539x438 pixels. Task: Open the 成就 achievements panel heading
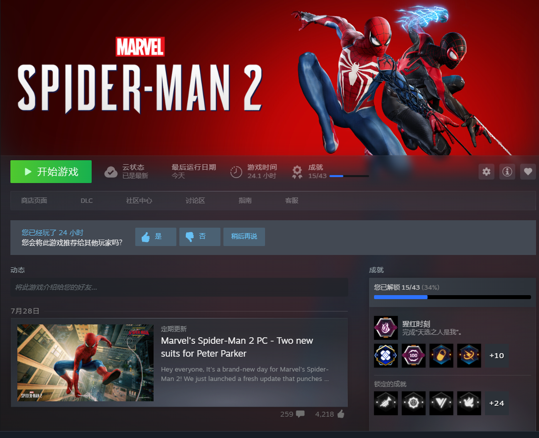tap(376, 270)
